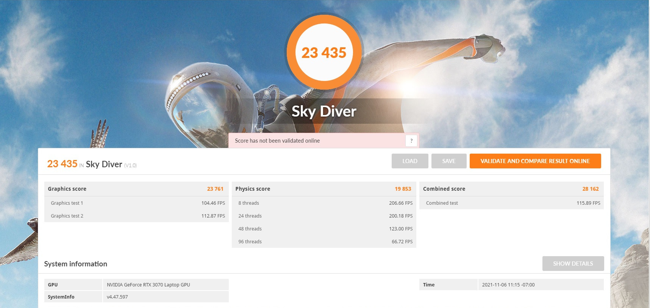650x308 pixels.
Task: Select the Combined test result row
Action: (511, 203)
